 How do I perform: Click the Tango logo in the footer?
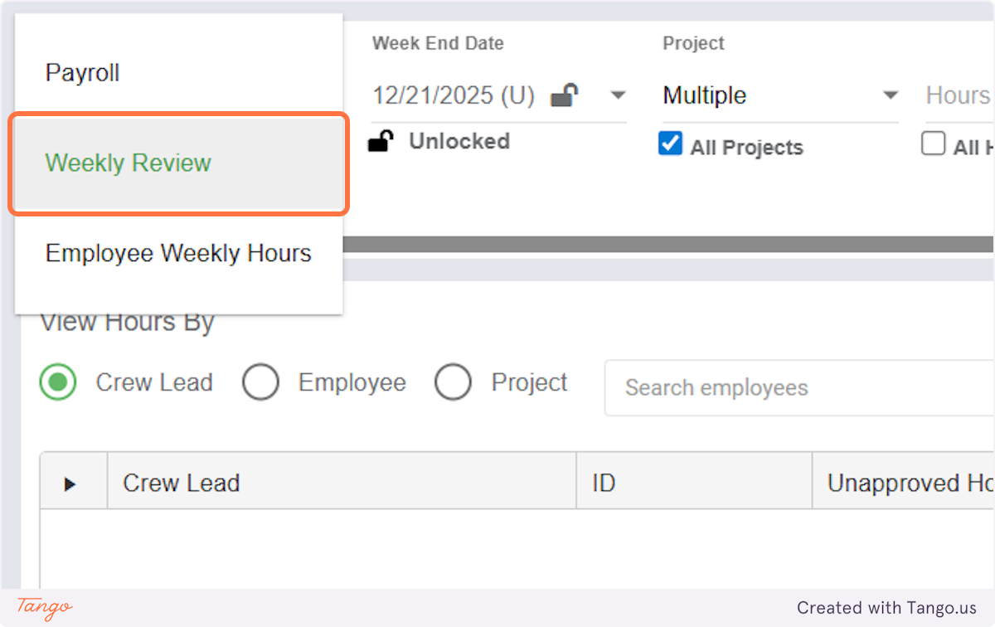click(x=44, y=607)
